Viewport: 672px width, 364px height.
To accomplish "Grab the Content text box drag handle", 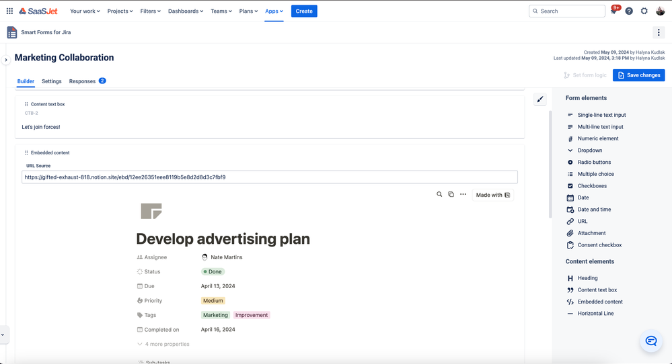I will [26, 104].
